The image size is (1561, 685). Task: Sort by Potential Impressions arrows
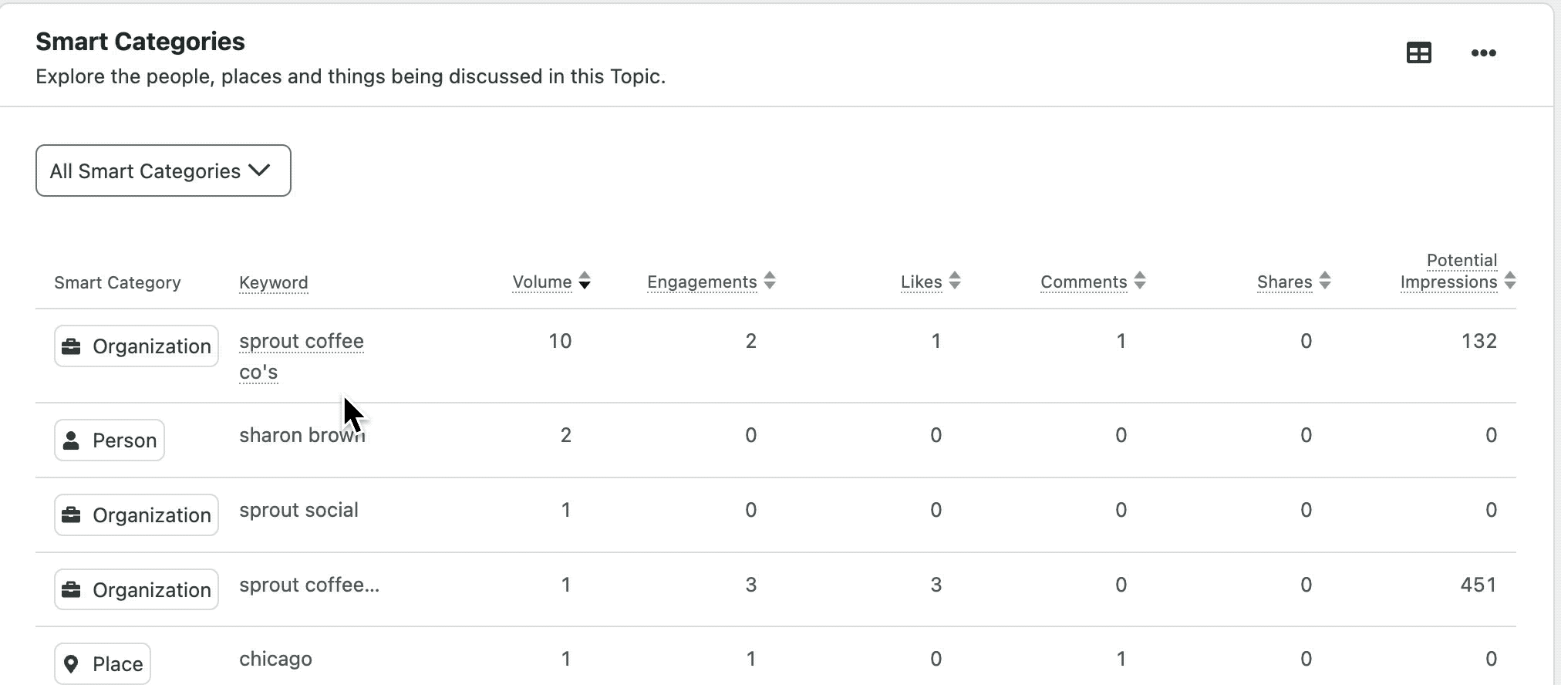click(1510, 281)
